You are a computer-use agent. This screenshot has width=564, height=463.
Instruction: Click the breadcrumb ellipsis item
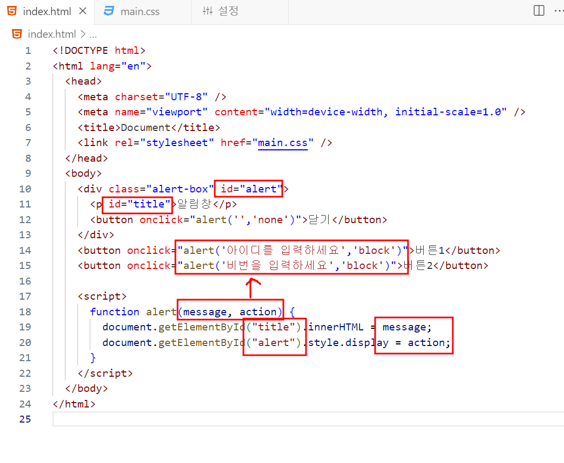click(93, 35)
